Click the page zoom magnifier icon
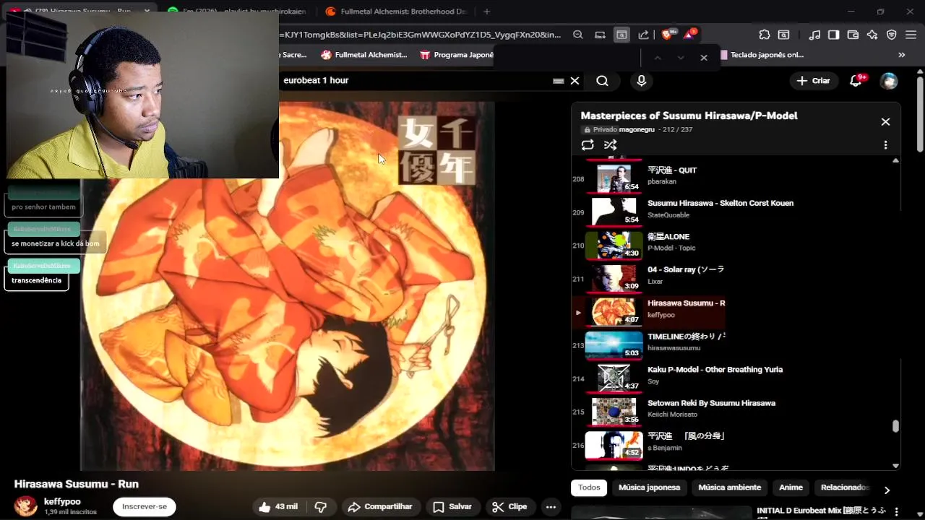Screen dimensions: 925x520 coord(578,35)
